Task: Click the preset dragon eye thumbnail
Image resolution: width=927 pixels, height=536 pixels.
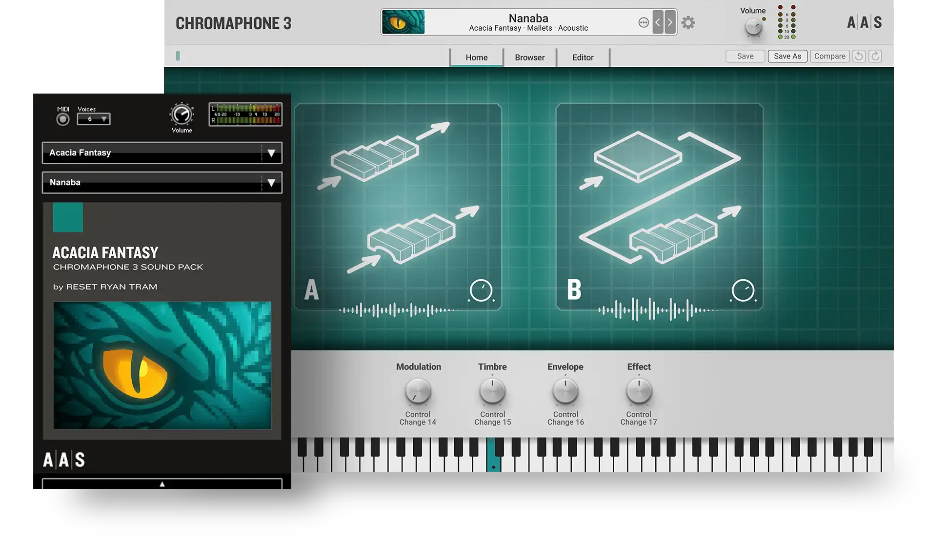Action: [403, 22]
